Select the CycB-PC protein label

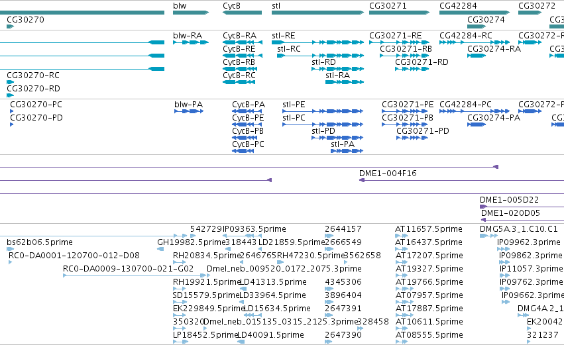[248, 144]
